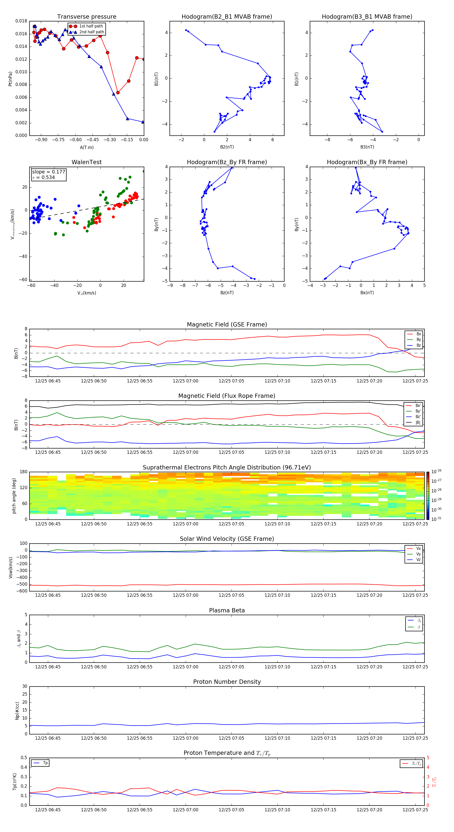Click the 'Vz' legend entry
The image size is (454, 832).
pos(414,560)
